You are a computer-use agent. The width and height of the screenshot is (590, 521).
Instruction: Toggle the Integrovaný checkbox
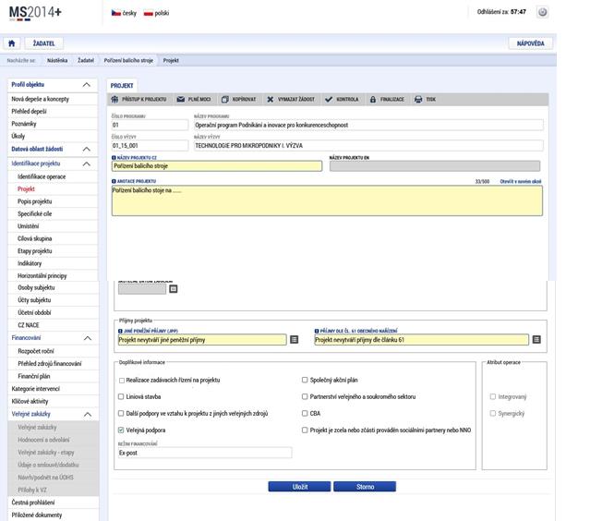pyautogui.click(x=492, y=396)
